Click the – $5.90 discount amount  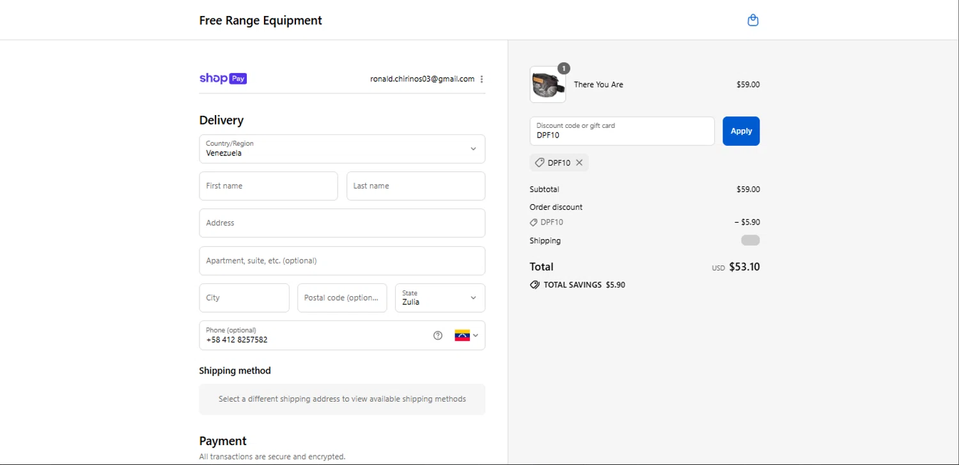[747, 223]
